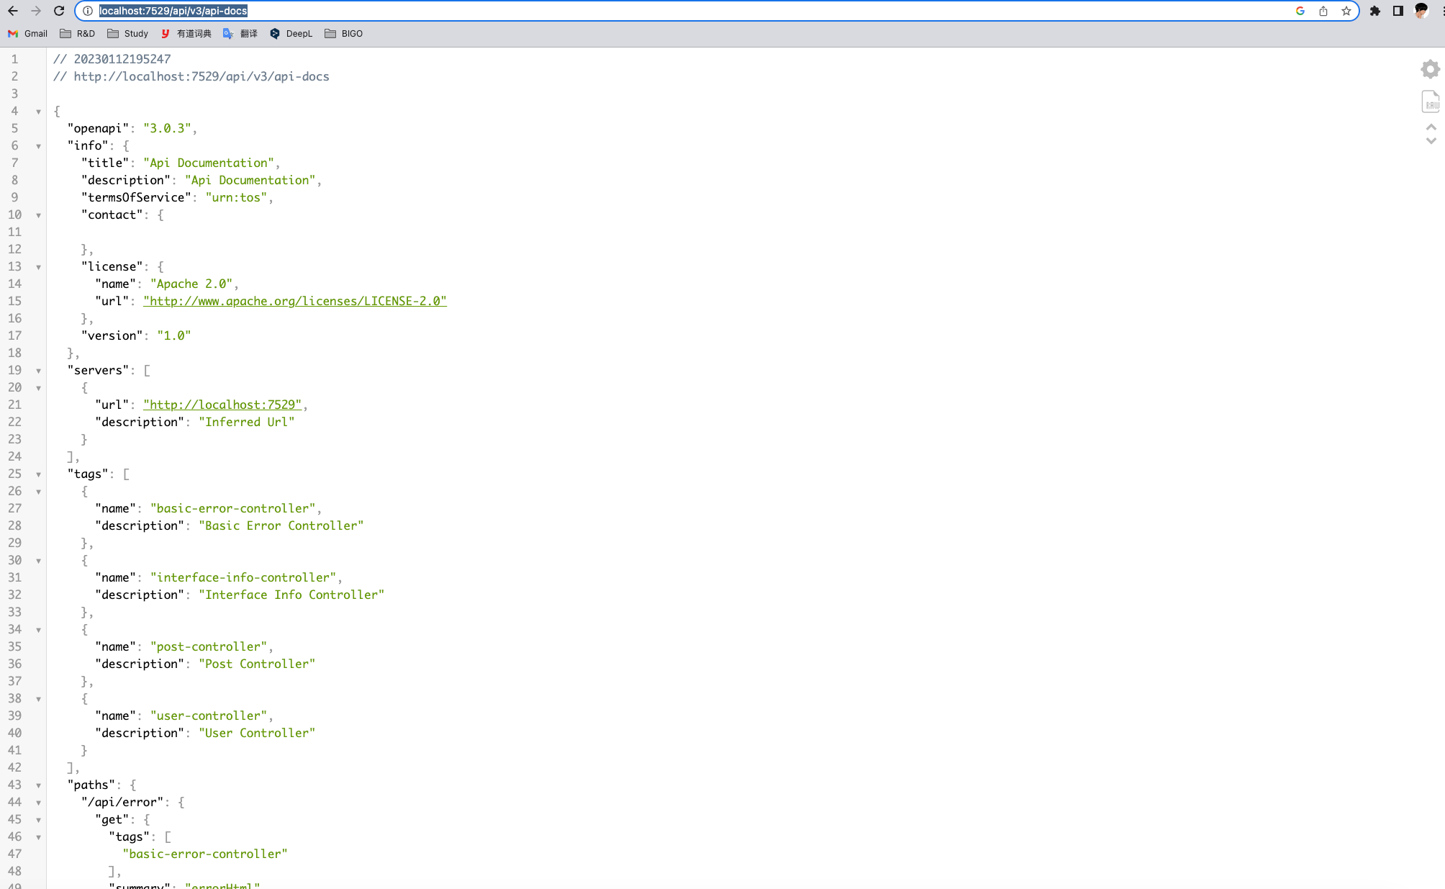Viewport: 1445px width, 889px height.
Task: Click the expand-all down chevron
Action: pos(1431,141)
